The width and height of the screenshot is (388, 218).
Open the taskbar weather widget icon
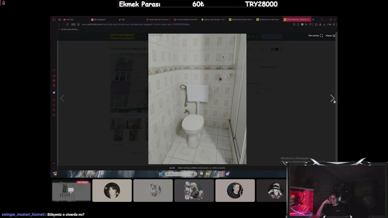click(x=55, y=173)
